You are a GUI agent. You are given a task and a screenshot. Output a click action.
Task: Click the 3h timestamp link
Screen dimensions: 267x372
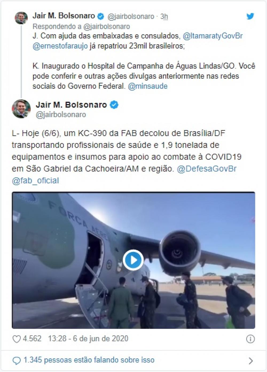coord(164,17)
